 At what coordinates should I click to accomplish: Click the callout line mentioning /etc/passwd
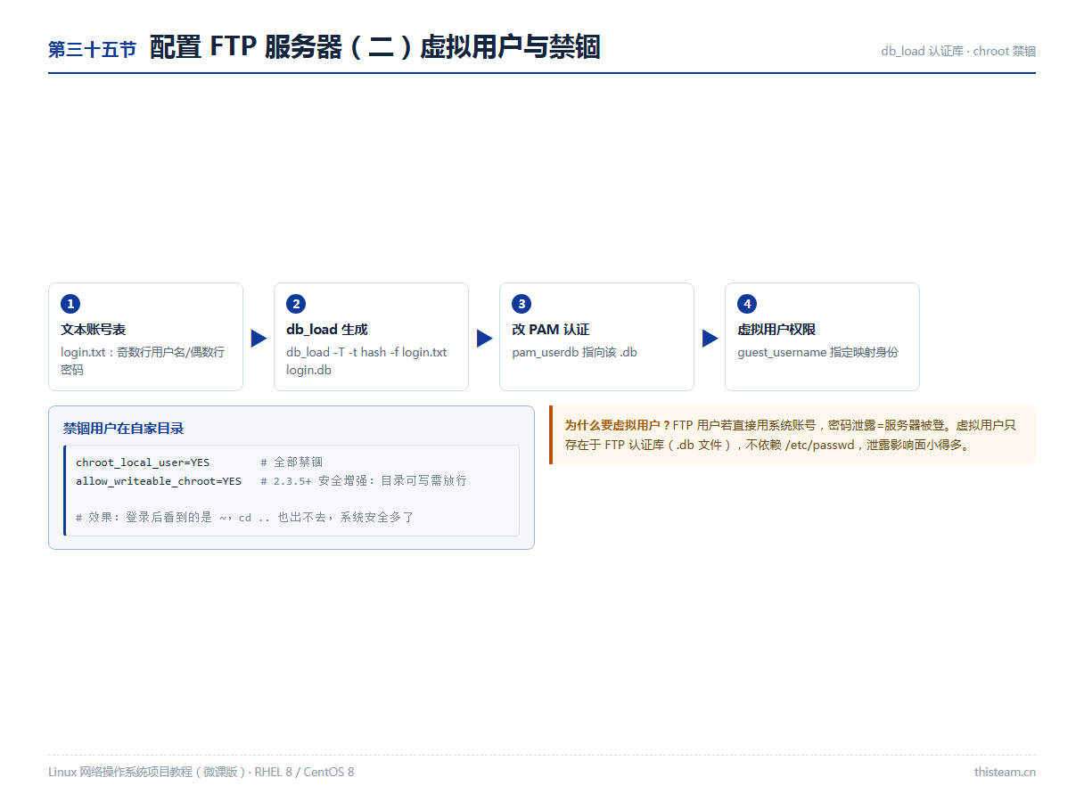click(x=768, y=445)
